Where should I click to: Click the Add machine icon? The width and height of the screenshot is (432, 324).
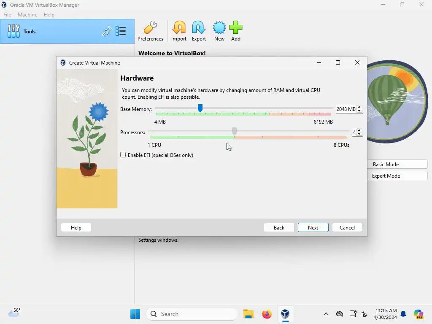(x=235, y=31)
